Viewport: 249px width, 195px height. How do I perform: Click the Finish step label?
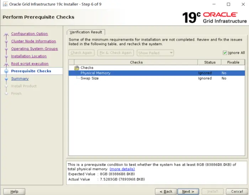(x=16, y=94)
